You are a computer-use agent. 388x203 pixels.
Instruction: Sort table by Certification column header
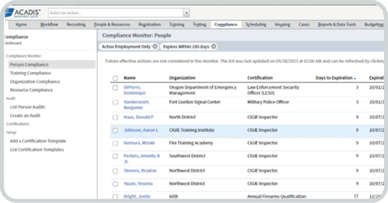click(260, 78)
